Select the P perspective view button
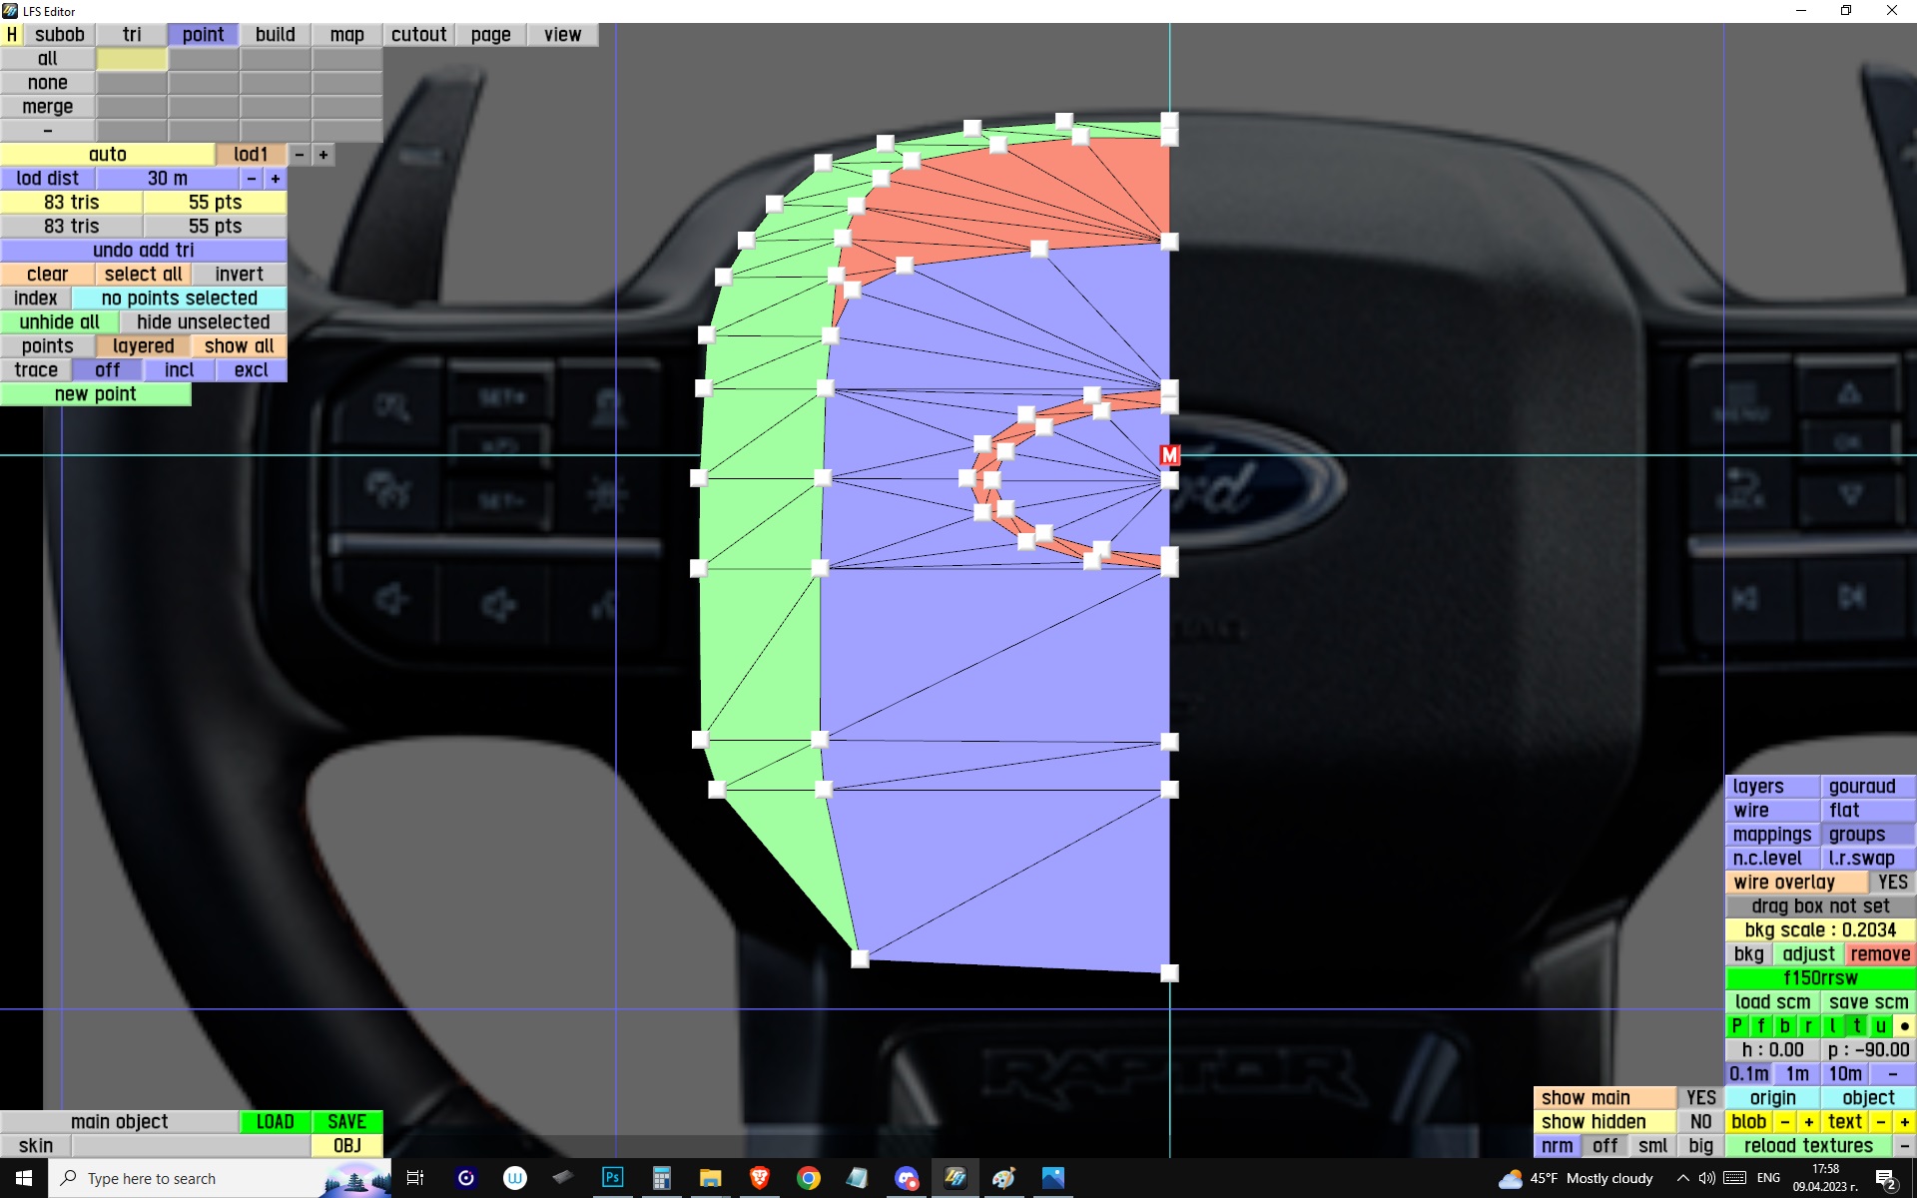Viewport: 1917px width, 1198px height. pyautogui.click(x=1736, y=1026)
